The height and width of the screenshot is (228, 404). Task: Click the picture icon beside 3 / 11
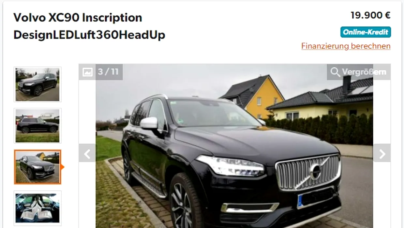(x=87, y=72)
